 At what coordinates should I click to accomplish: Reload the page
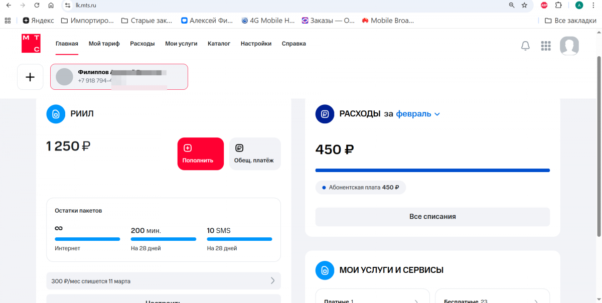tap(37, 6)
